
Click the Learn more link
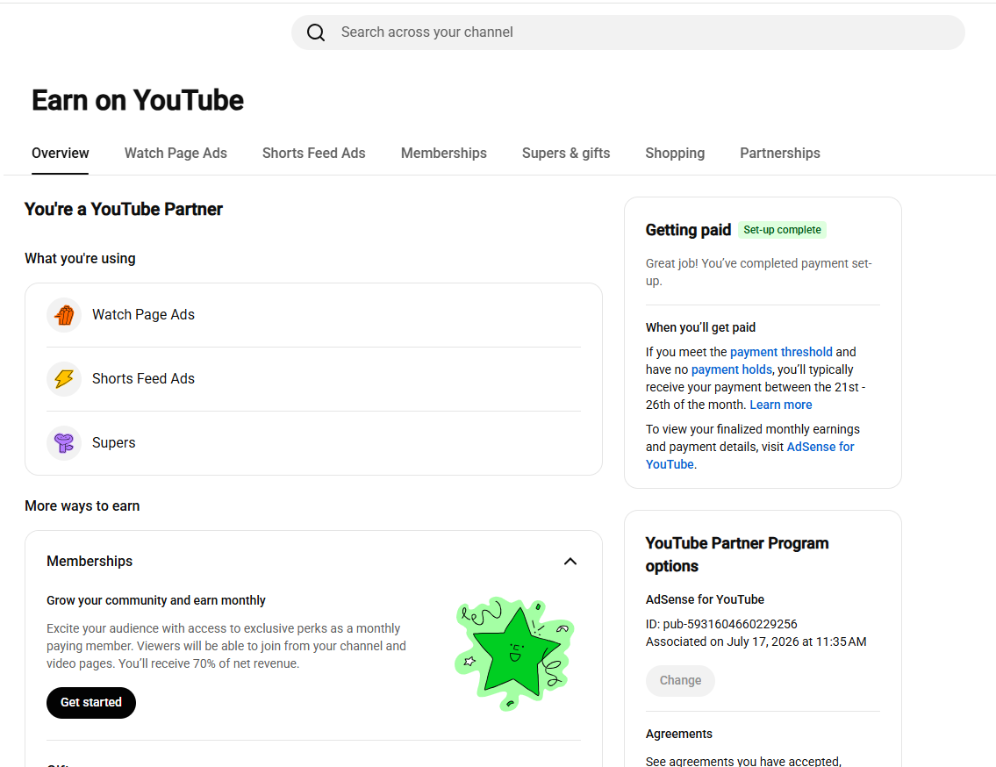(x=781, y=405)
